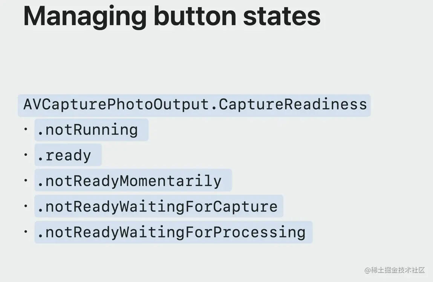The image size is (433, 282).
Task: Click the bullet point beside .notReadyMomentarily
Action: [26, 180]
